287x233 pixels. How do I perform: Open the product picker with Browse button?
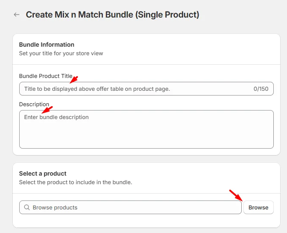point(258,207)
